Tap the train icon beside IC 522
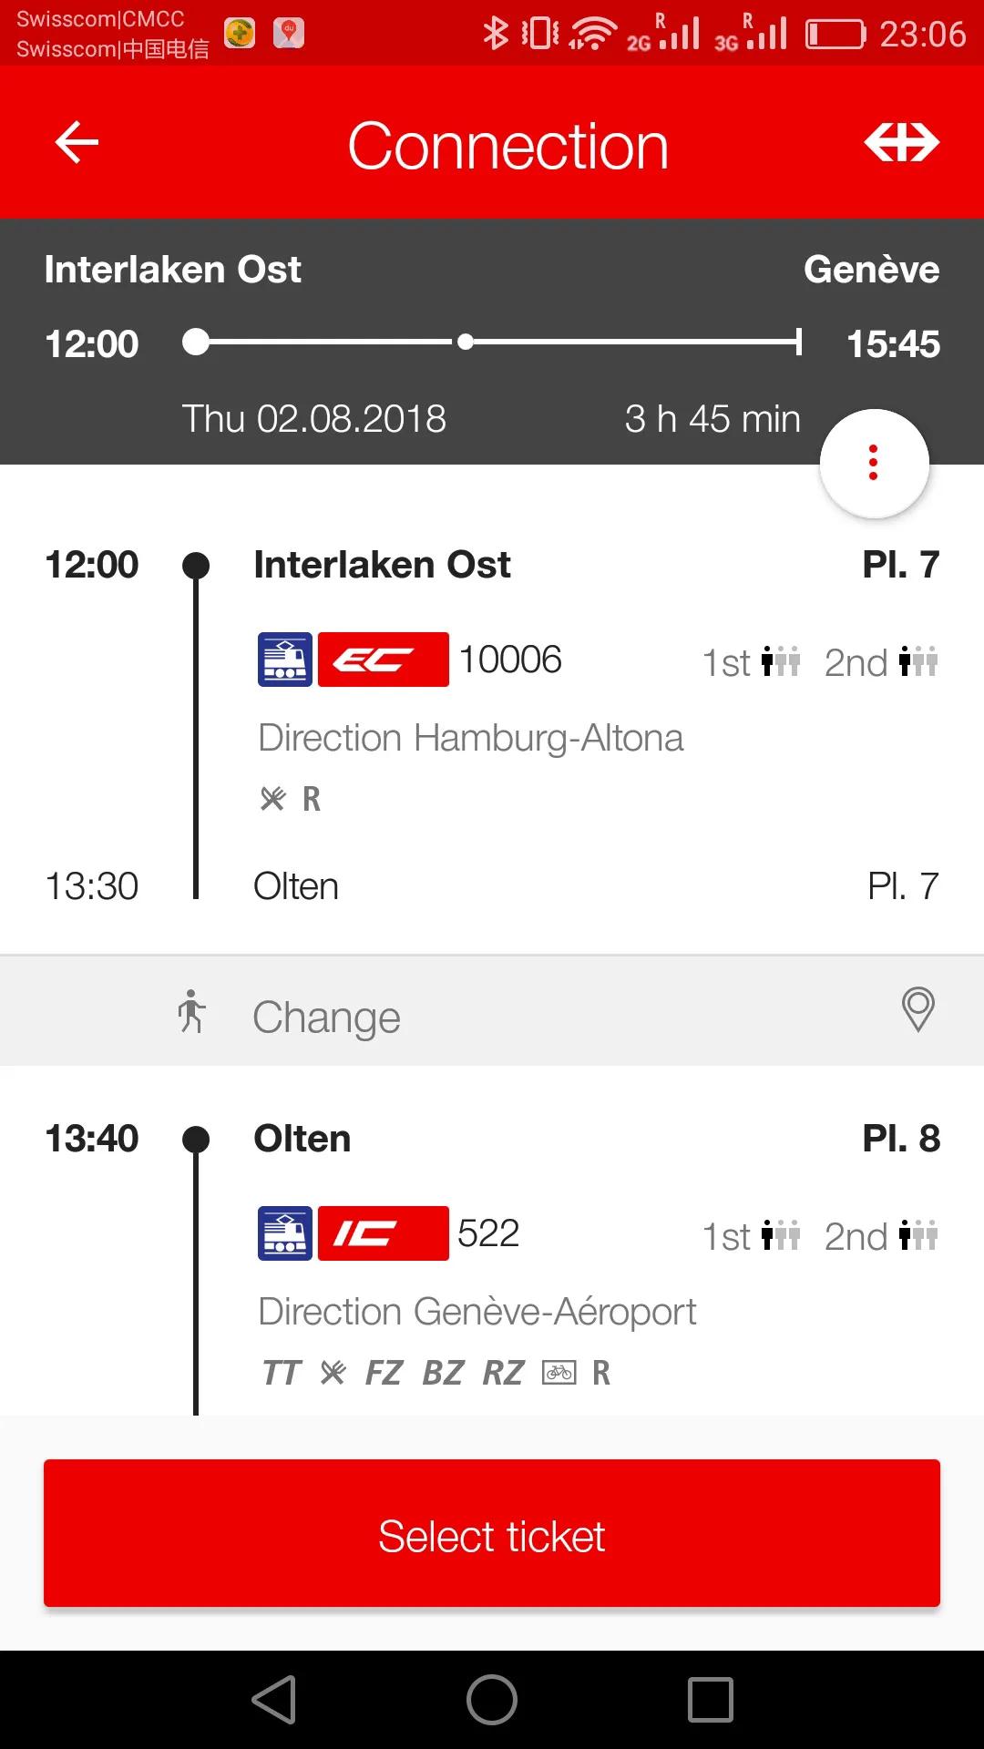This screenshot has height=1749, width=984. click(285, 1233)
